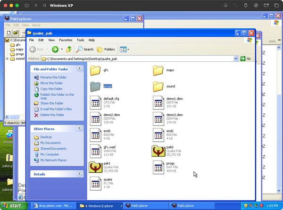Go up one folder level
Screen dimensions: 283x210
coord(69,49)
